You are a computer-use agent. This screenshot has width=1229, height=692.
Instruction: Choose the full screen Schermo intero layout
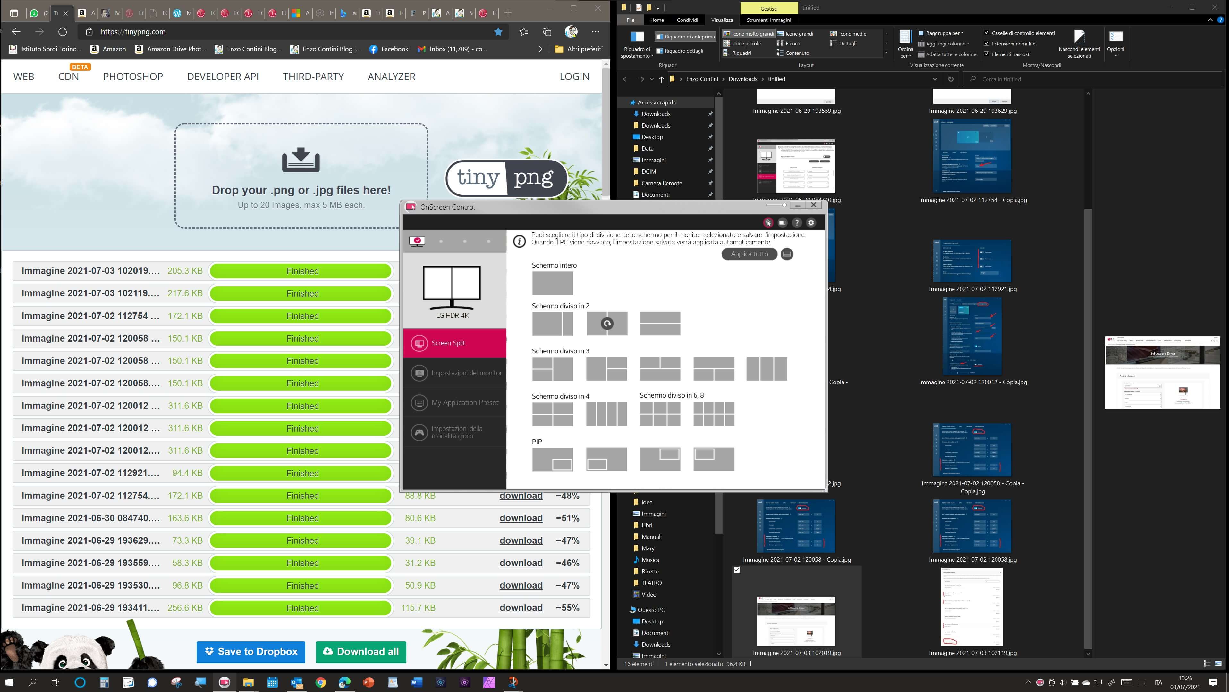pos(553,283)
